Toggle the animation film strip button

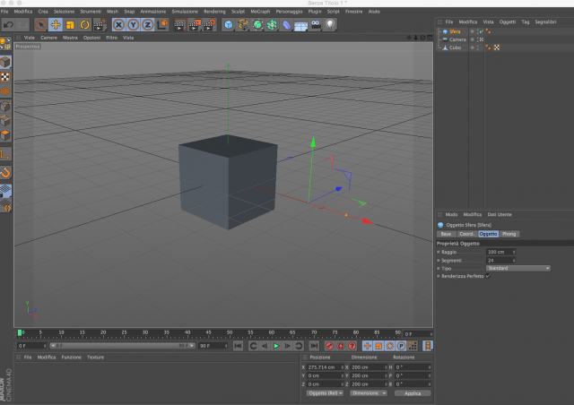pyautogui.click(x=427, y=346)
